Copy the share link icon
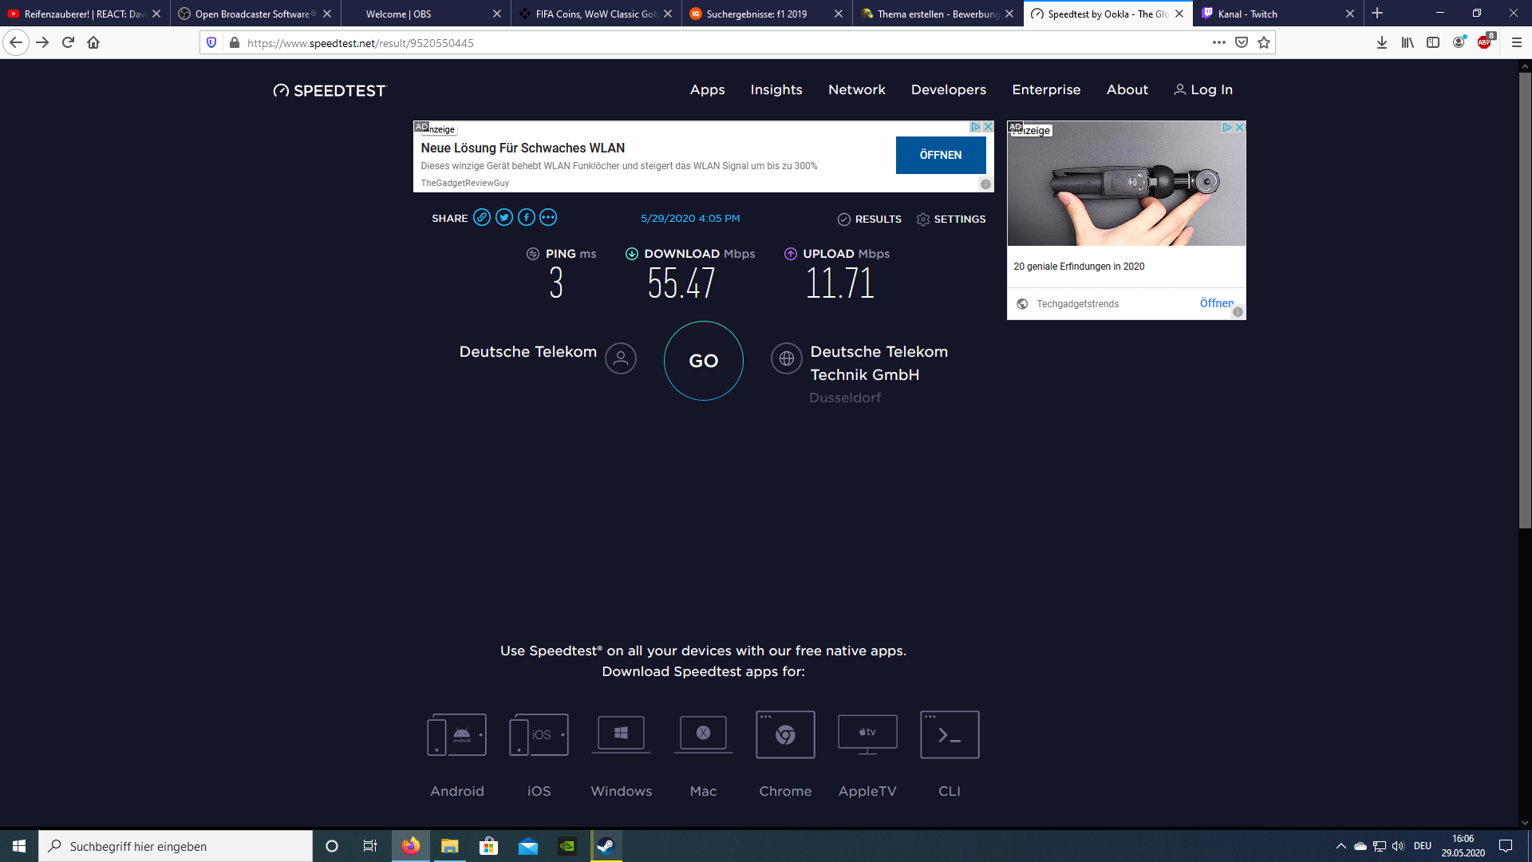The height and width of the screenshot is (862, 1532). point(482,217)
